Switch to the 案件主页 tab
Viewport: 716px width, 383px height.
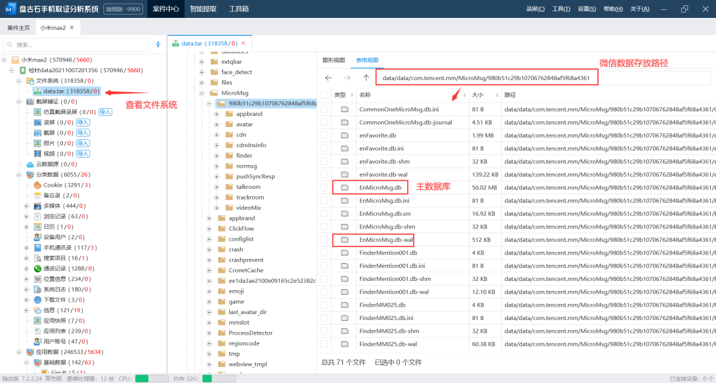[x=19, y=28]
